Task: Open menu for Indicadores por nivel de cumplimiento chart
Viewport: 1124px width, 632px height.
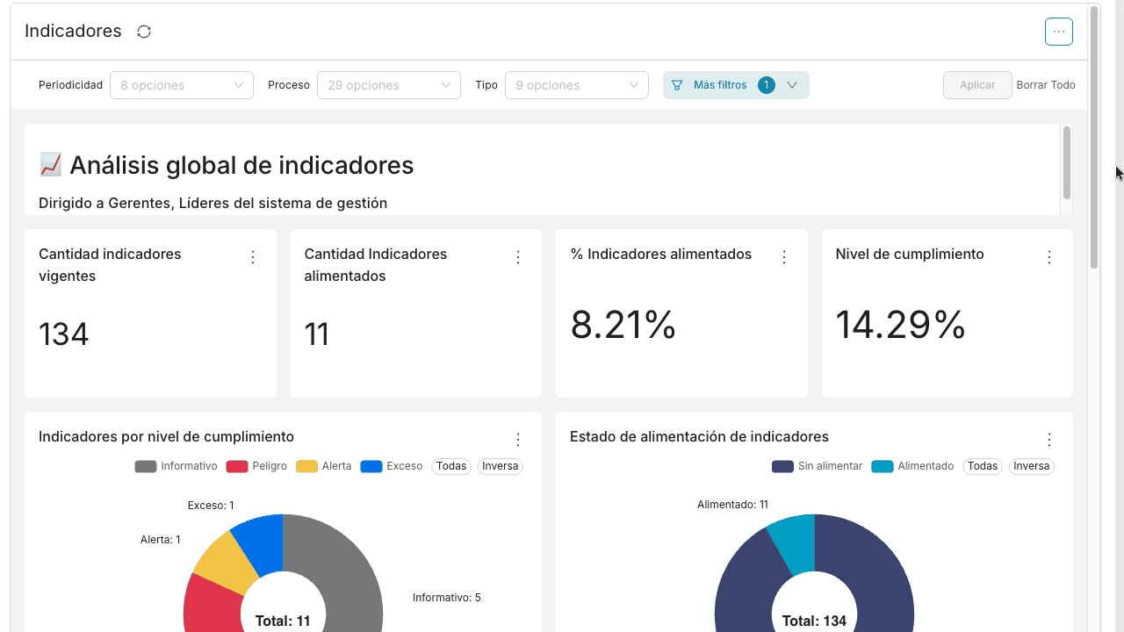Action: (x=518, y=440)
